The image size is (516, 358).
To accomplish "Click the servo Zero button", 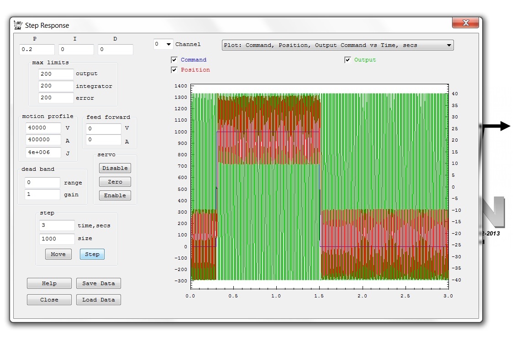I will [x=115, y=182].
